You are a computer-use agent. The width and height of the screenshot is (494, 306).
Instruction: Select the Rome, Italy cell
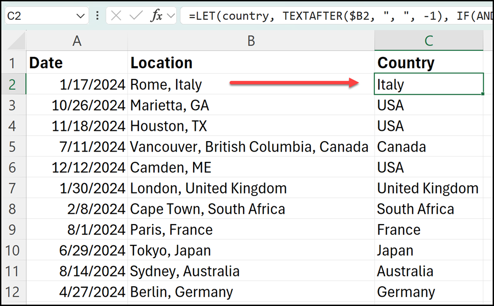pos(251,84)
